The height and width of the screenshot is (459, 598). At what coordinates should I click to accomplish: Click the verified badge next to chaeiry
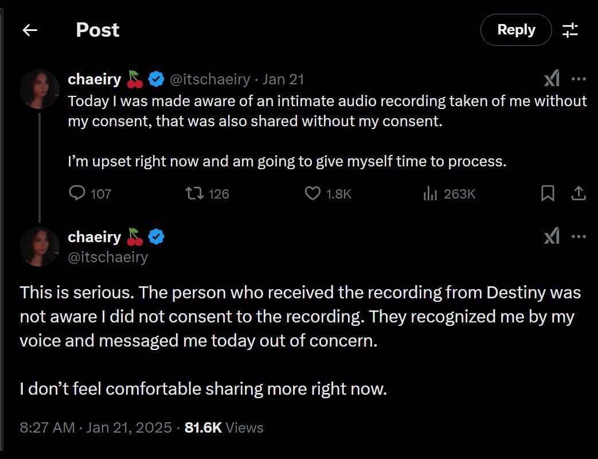click(x=155, y=79)
